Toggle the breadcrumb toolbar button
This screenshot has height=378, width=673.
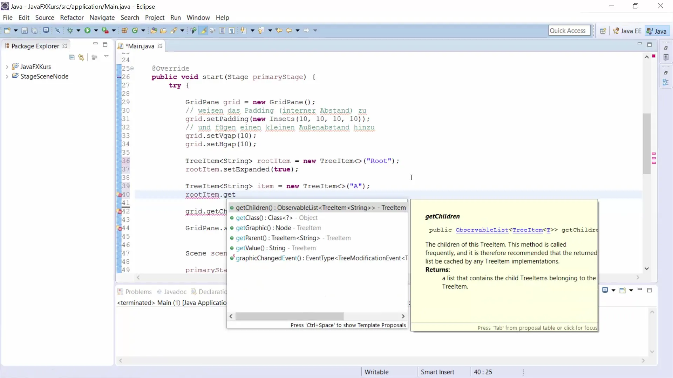tap(193, 30)
